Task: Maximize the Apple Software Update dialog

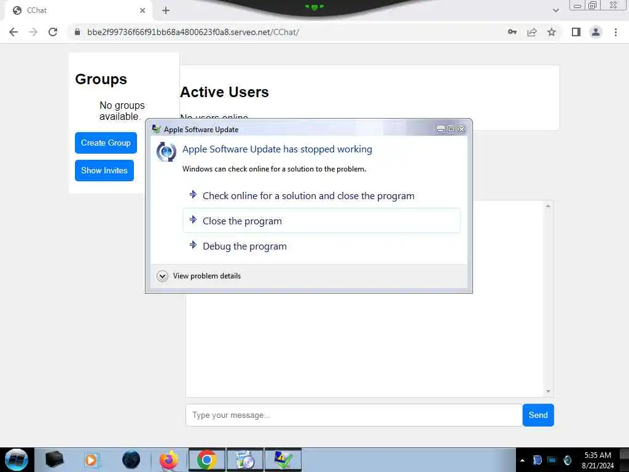Action: pyautogui.click(x=451, y=129)
